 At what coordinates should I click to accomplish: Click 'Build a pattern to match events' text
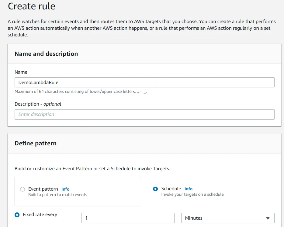click(57, 195)
